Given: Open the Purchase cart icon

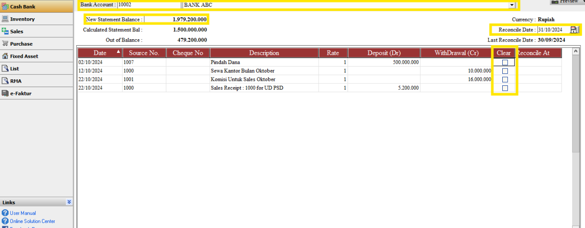Looking at the screenshot, I should click(5, 44).
